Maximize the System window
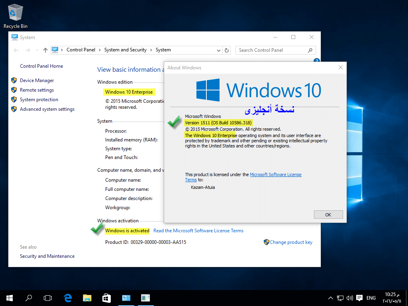408x306 pixels. click(x=293, y=37)
